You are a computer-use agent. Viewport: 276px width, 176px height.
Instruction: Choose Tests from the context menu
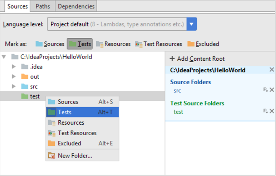click(x=82, y=112)
